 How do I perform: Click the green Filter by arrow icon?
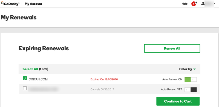195,69
